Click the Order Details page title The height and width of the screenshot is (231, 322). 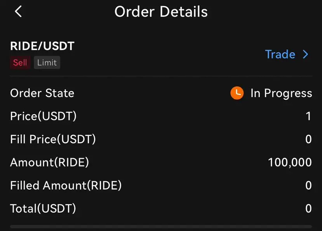[161, 12]
